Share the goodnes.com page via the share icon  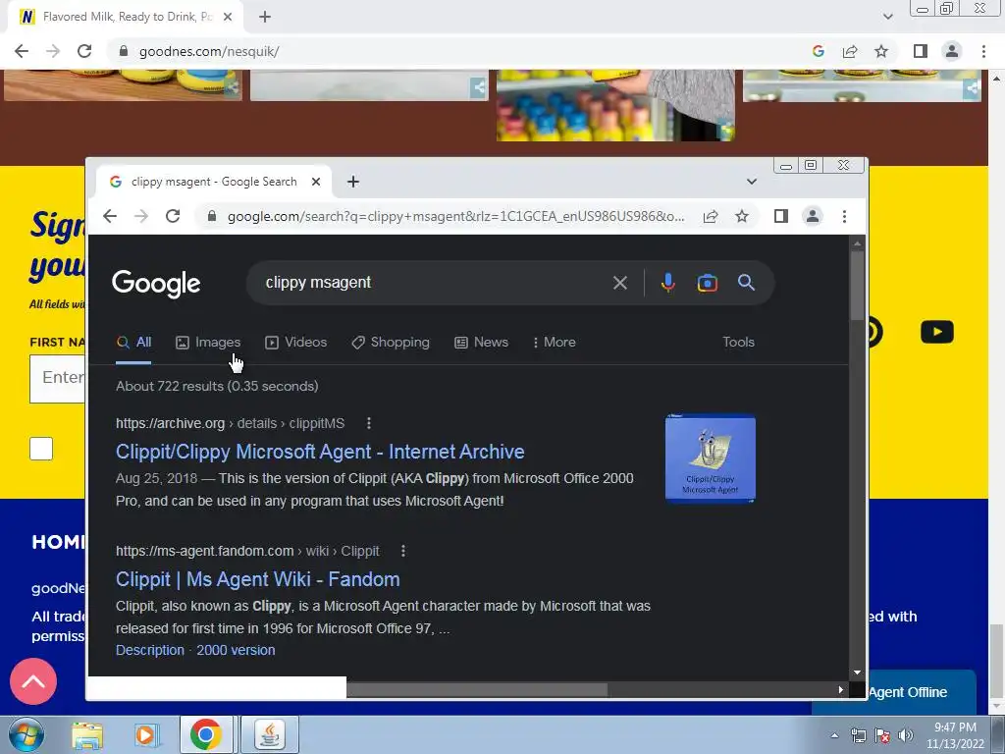[x=850, y=51]
